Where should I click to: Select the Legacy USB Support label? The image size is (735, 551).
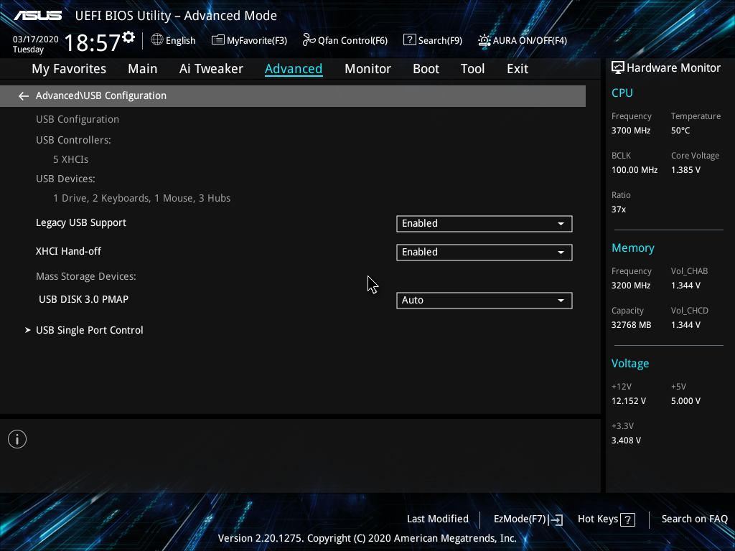pos(81,223)
